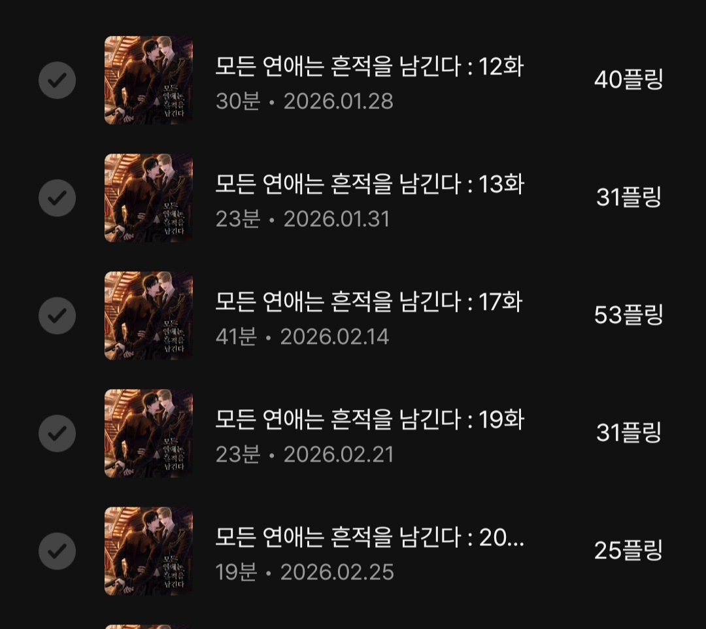Tap the 25플링 price label
Screen dimensions: 706x629
(629, 550)
